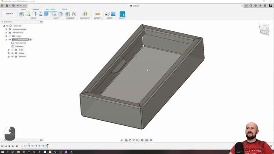The width and height of the screenshot is (274, 154).
Task: Activate the Select tool icon
Action: point(122,14)
